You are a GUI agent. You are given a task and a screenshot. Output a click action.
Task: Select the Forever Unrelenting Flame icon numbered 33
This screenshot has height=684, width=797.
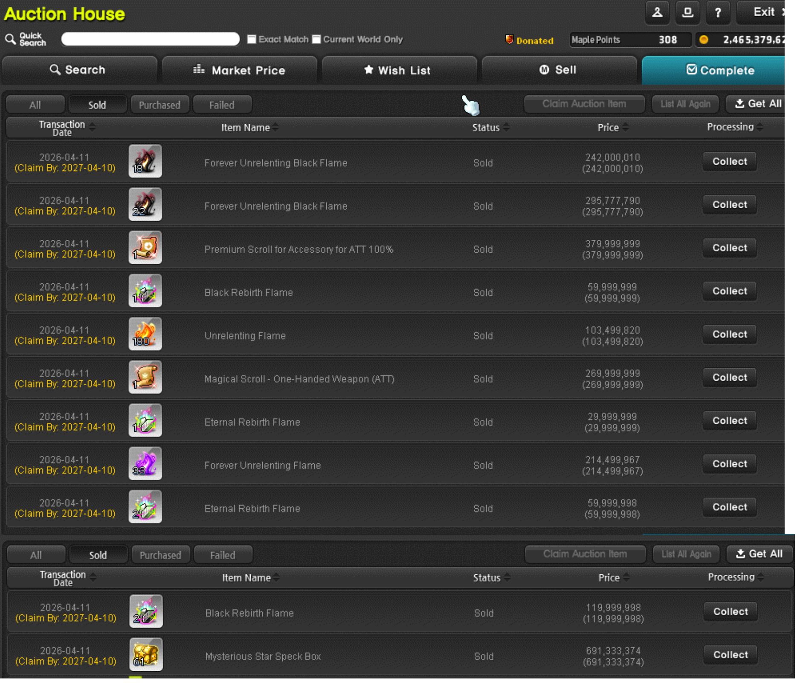[145, 464]
